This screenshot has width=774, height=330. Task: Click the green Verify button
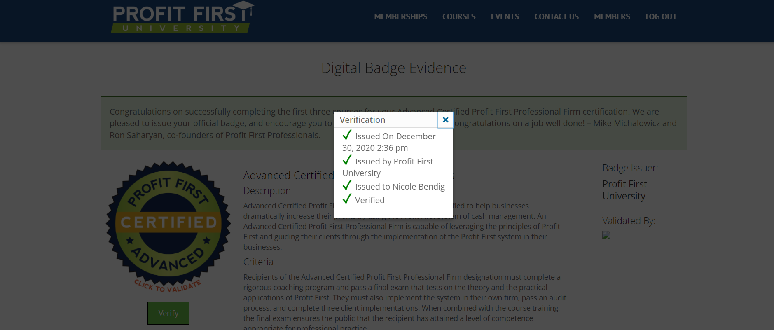[168, 313]
